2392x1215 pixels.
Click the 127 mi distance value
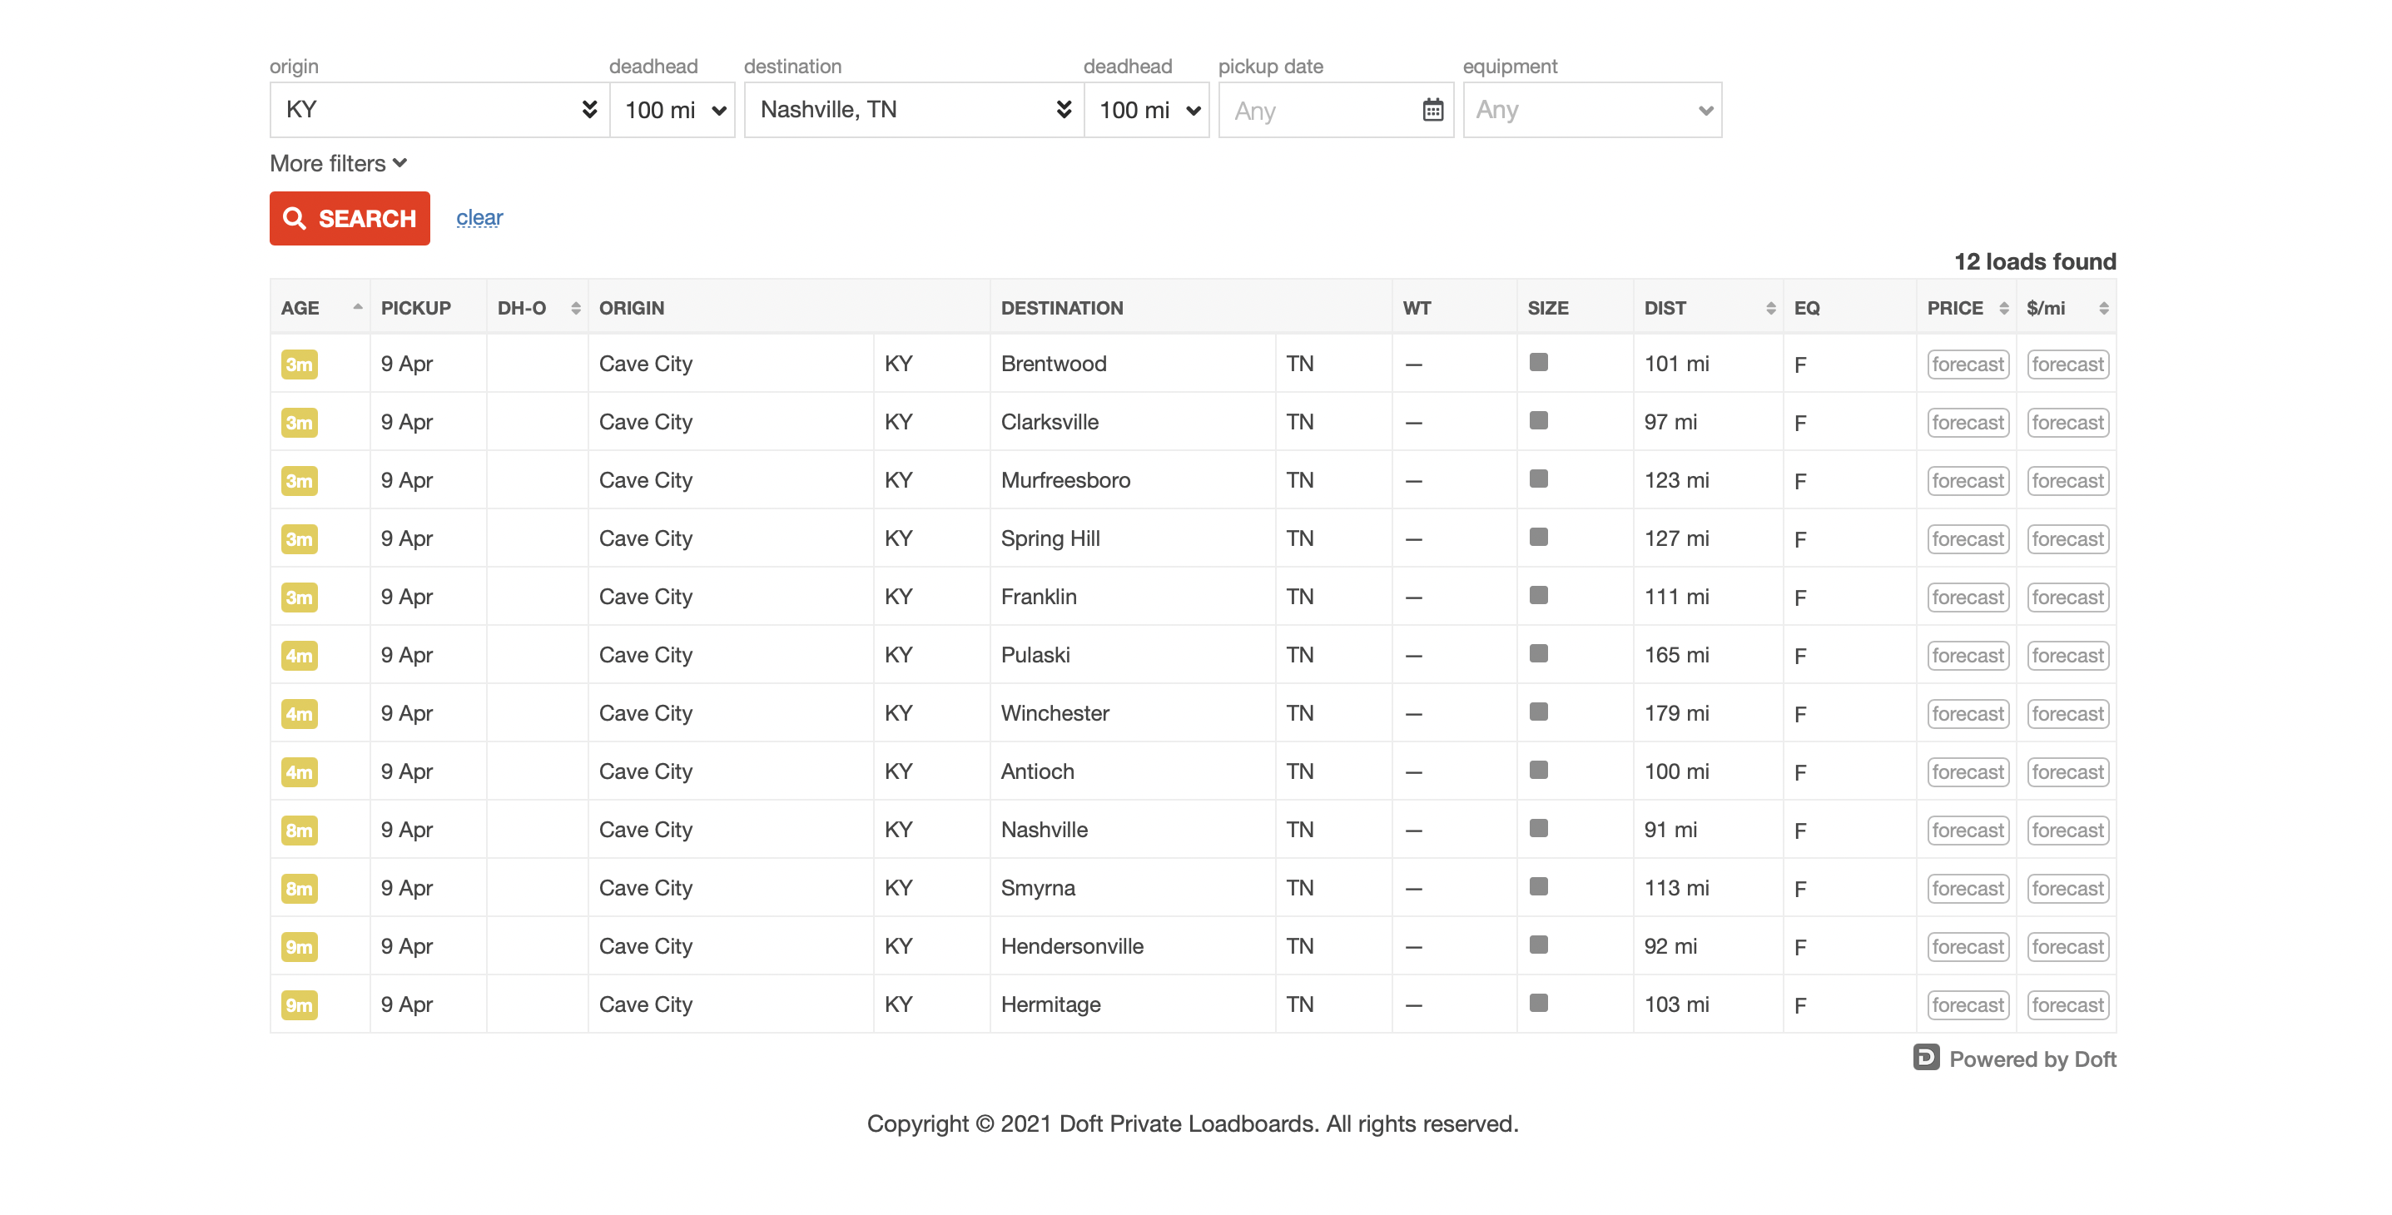[1676, 538]
